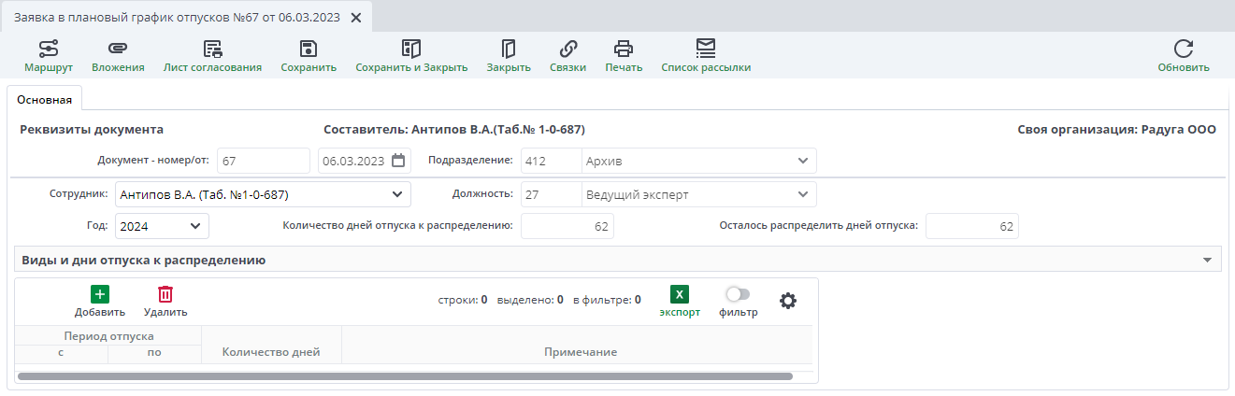Print the document via Печать
Viewport: 1235px width, 396px height.
(624, 56)
